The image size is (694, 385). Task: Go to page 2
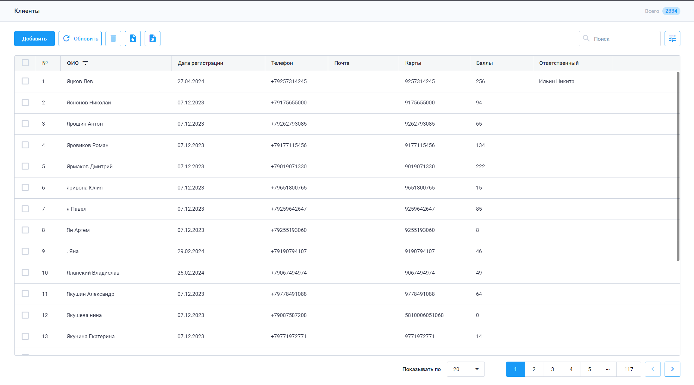[534, 369]
